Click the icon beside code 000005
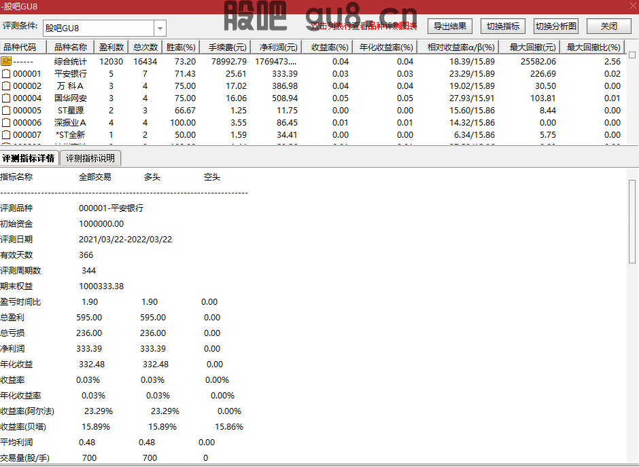 (6, 110)
